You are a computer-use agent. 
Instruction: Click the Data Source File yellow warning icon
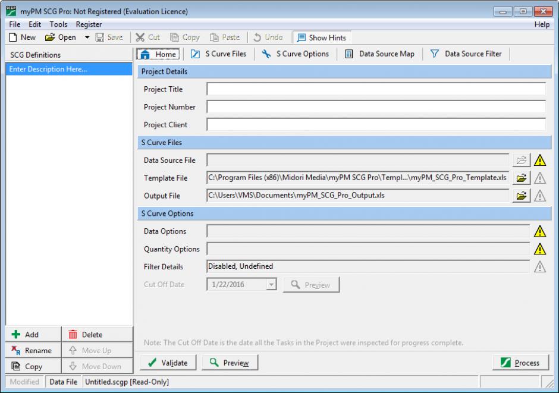[x=540, y=161]
